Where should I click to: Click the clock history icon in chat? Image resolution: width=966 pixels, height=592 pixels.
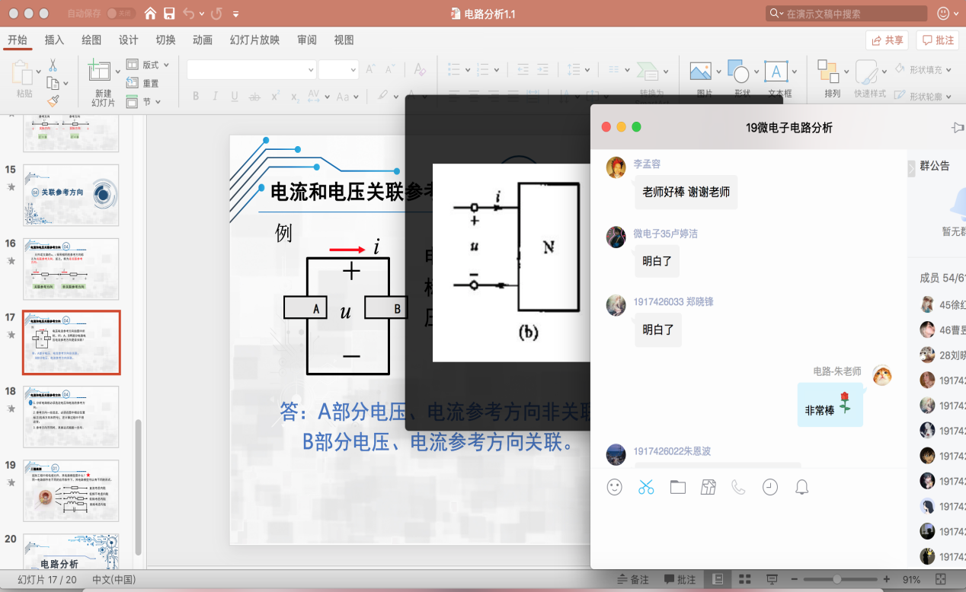pos(770,487)
